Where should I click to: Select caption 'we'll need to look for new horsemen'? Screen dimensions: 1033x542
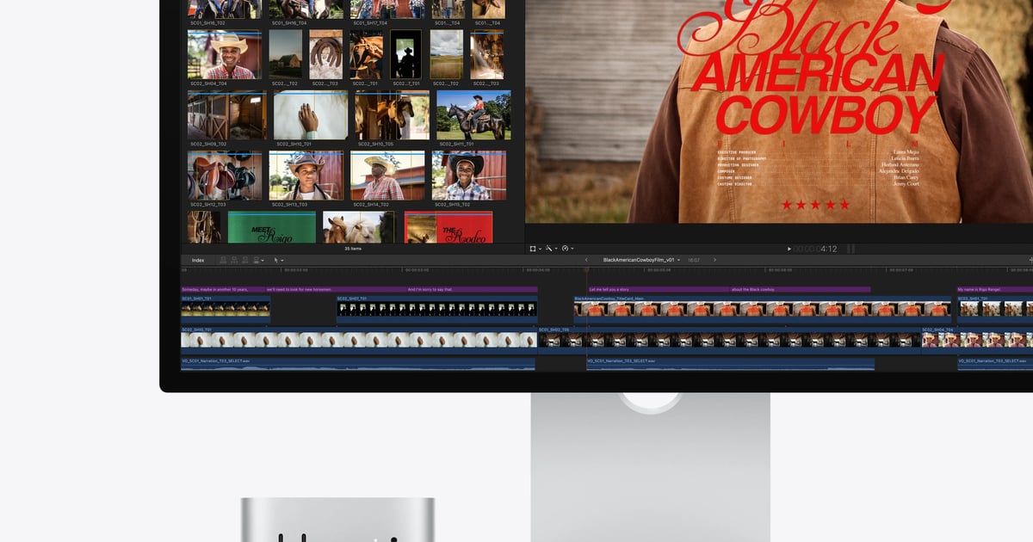336,290
